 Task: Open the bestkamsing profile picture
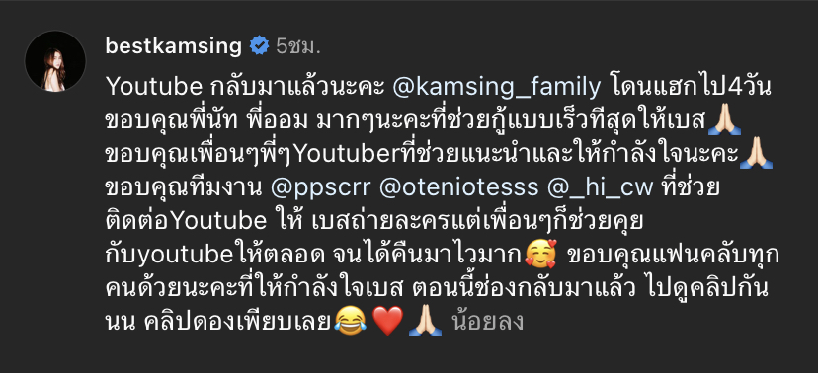[x=54, y=61]
